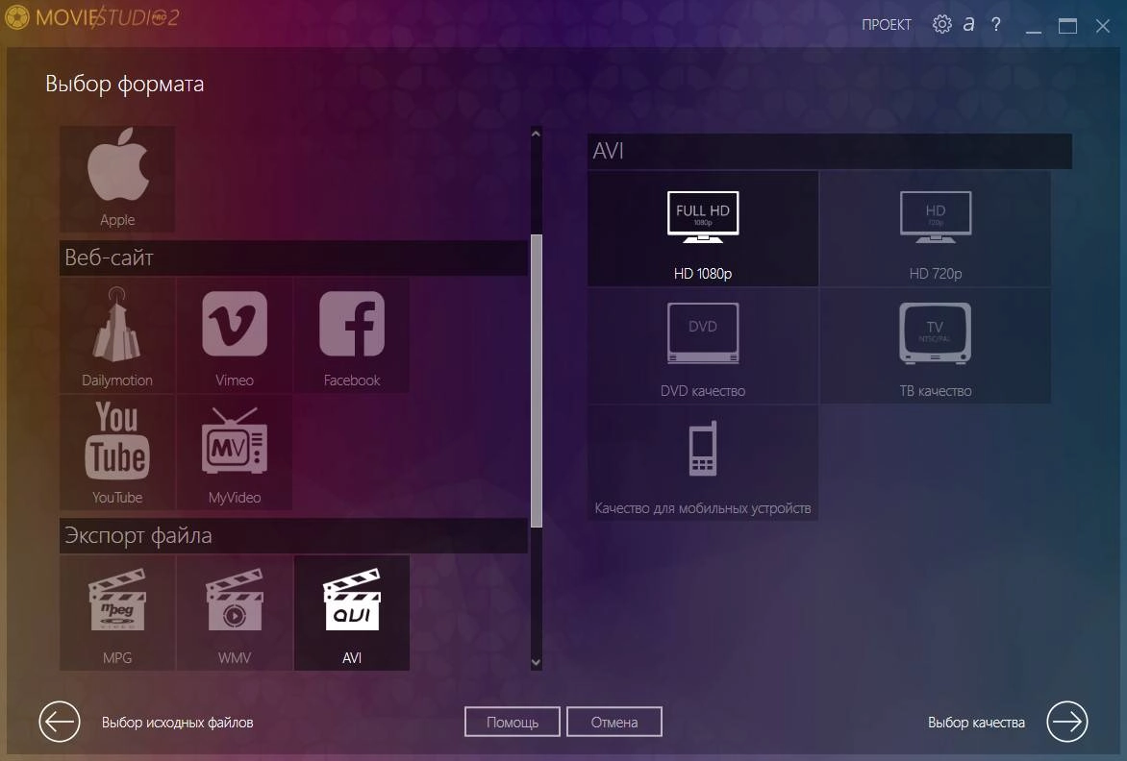Select the HD 720p quality preset

pyautogui.click(x=935, y=229)
